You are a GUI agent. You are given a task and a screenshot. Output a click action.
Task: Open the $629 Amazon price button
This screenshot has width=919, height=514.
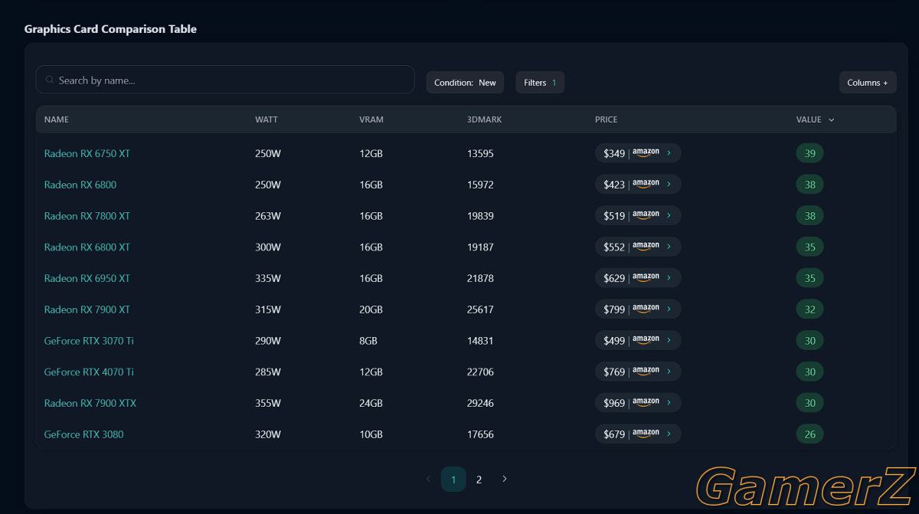[638, 278]
